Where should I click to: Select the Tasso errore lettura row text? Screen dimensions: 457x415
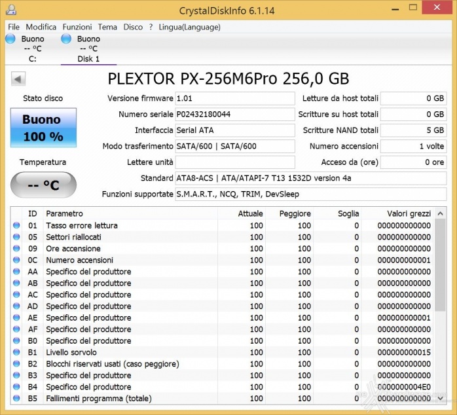[x=82, y=226]
